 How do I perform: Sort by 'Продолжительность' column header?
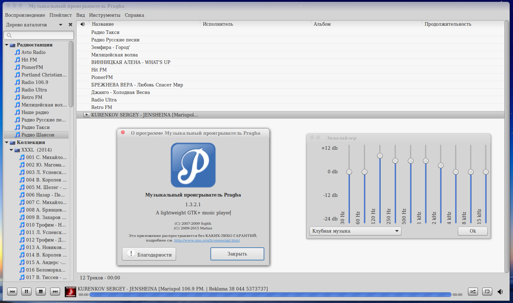[x=463, y=24]
